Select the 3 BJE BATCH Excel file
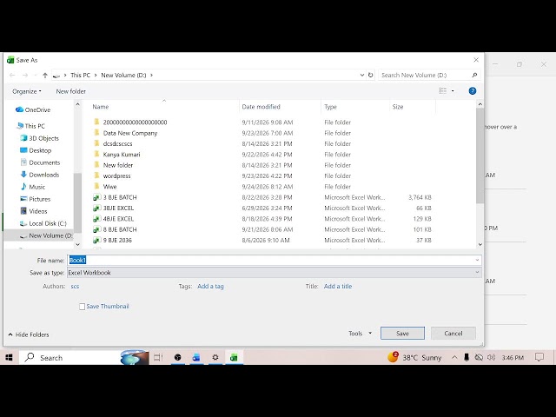 click(120, 197)
